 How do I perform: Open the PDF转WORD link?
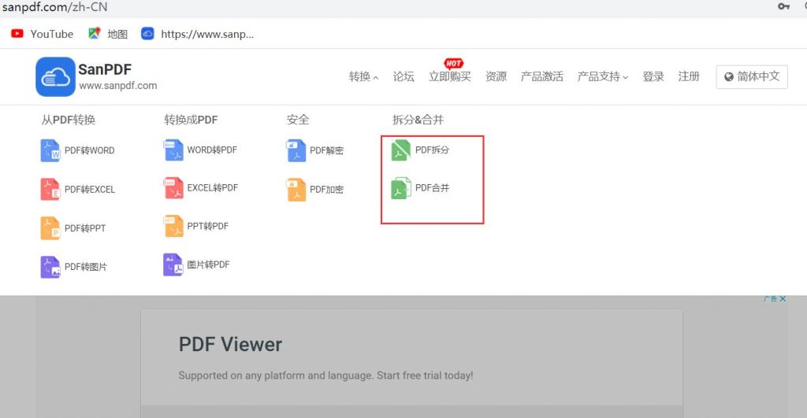pyautogui.click(x=90, y=150)
